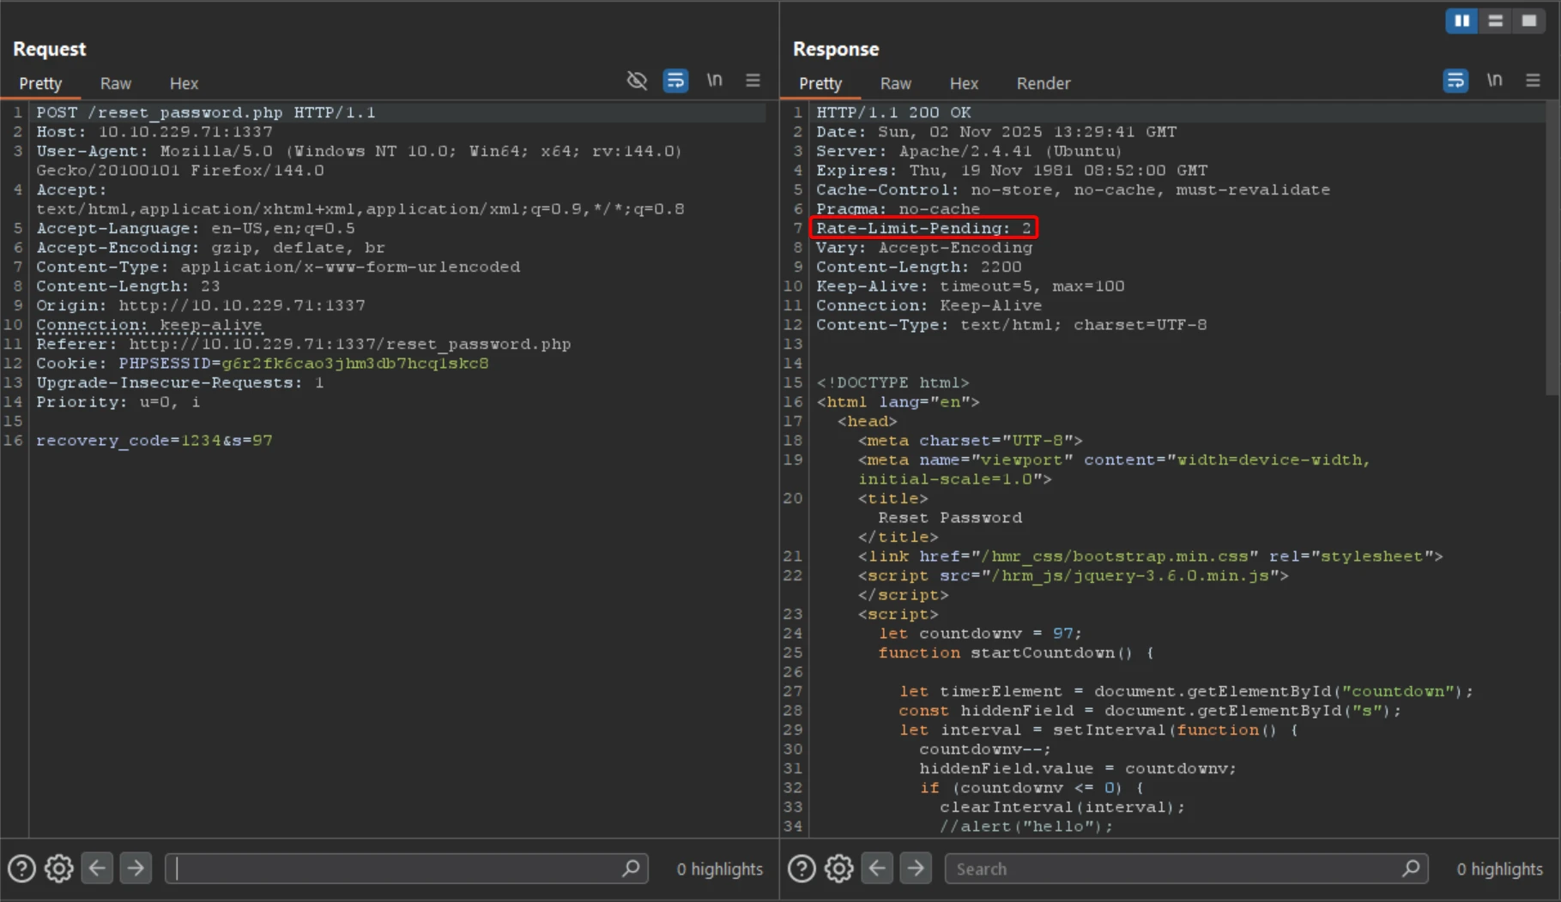Go to previous match in Request
This screenshot has width=1561, height=902.
click(x=97, y=869)
